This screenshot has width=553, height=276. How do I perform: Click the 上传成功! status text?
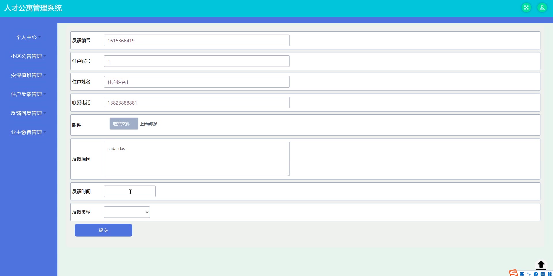pos(149,124)
